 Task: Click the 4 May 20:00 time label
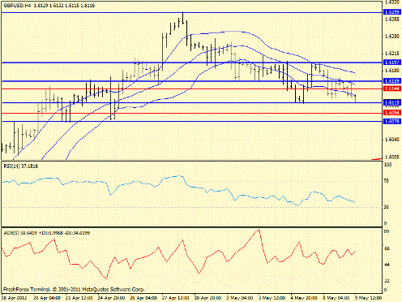coord(304,298)
